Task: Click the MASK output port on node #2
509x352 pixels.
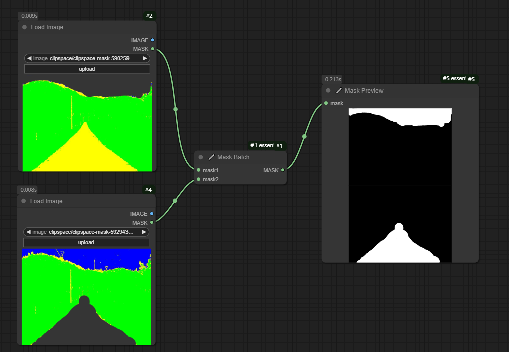Action: click(x=152, y=49)
